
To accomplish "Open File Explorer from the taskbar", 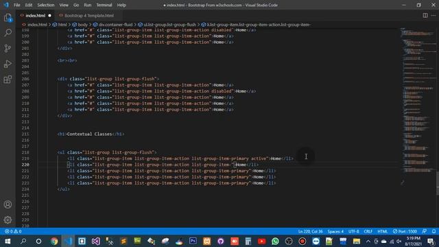I will [x=357, y=241].
